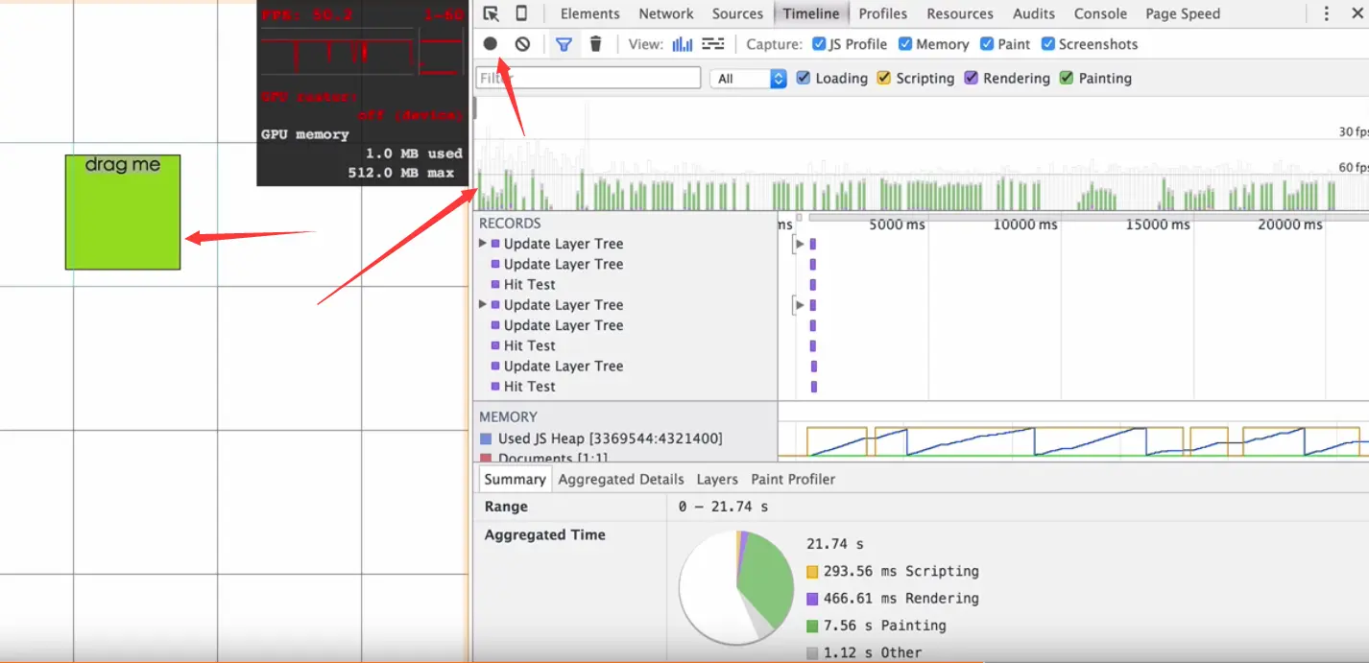Screen dimensions: 1369x663
Task: Toggle the Scripting filter checkbox
Action: coord(884,79)
